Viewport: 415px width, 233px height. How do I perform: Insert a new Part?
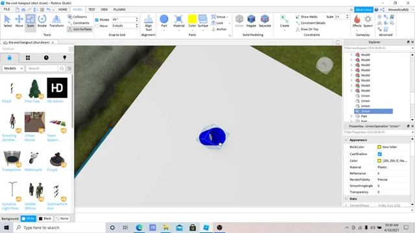(164, 21)
